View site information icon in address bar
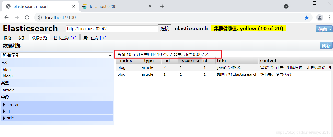Screen dimensions: 333x137 tap(40, 17)
